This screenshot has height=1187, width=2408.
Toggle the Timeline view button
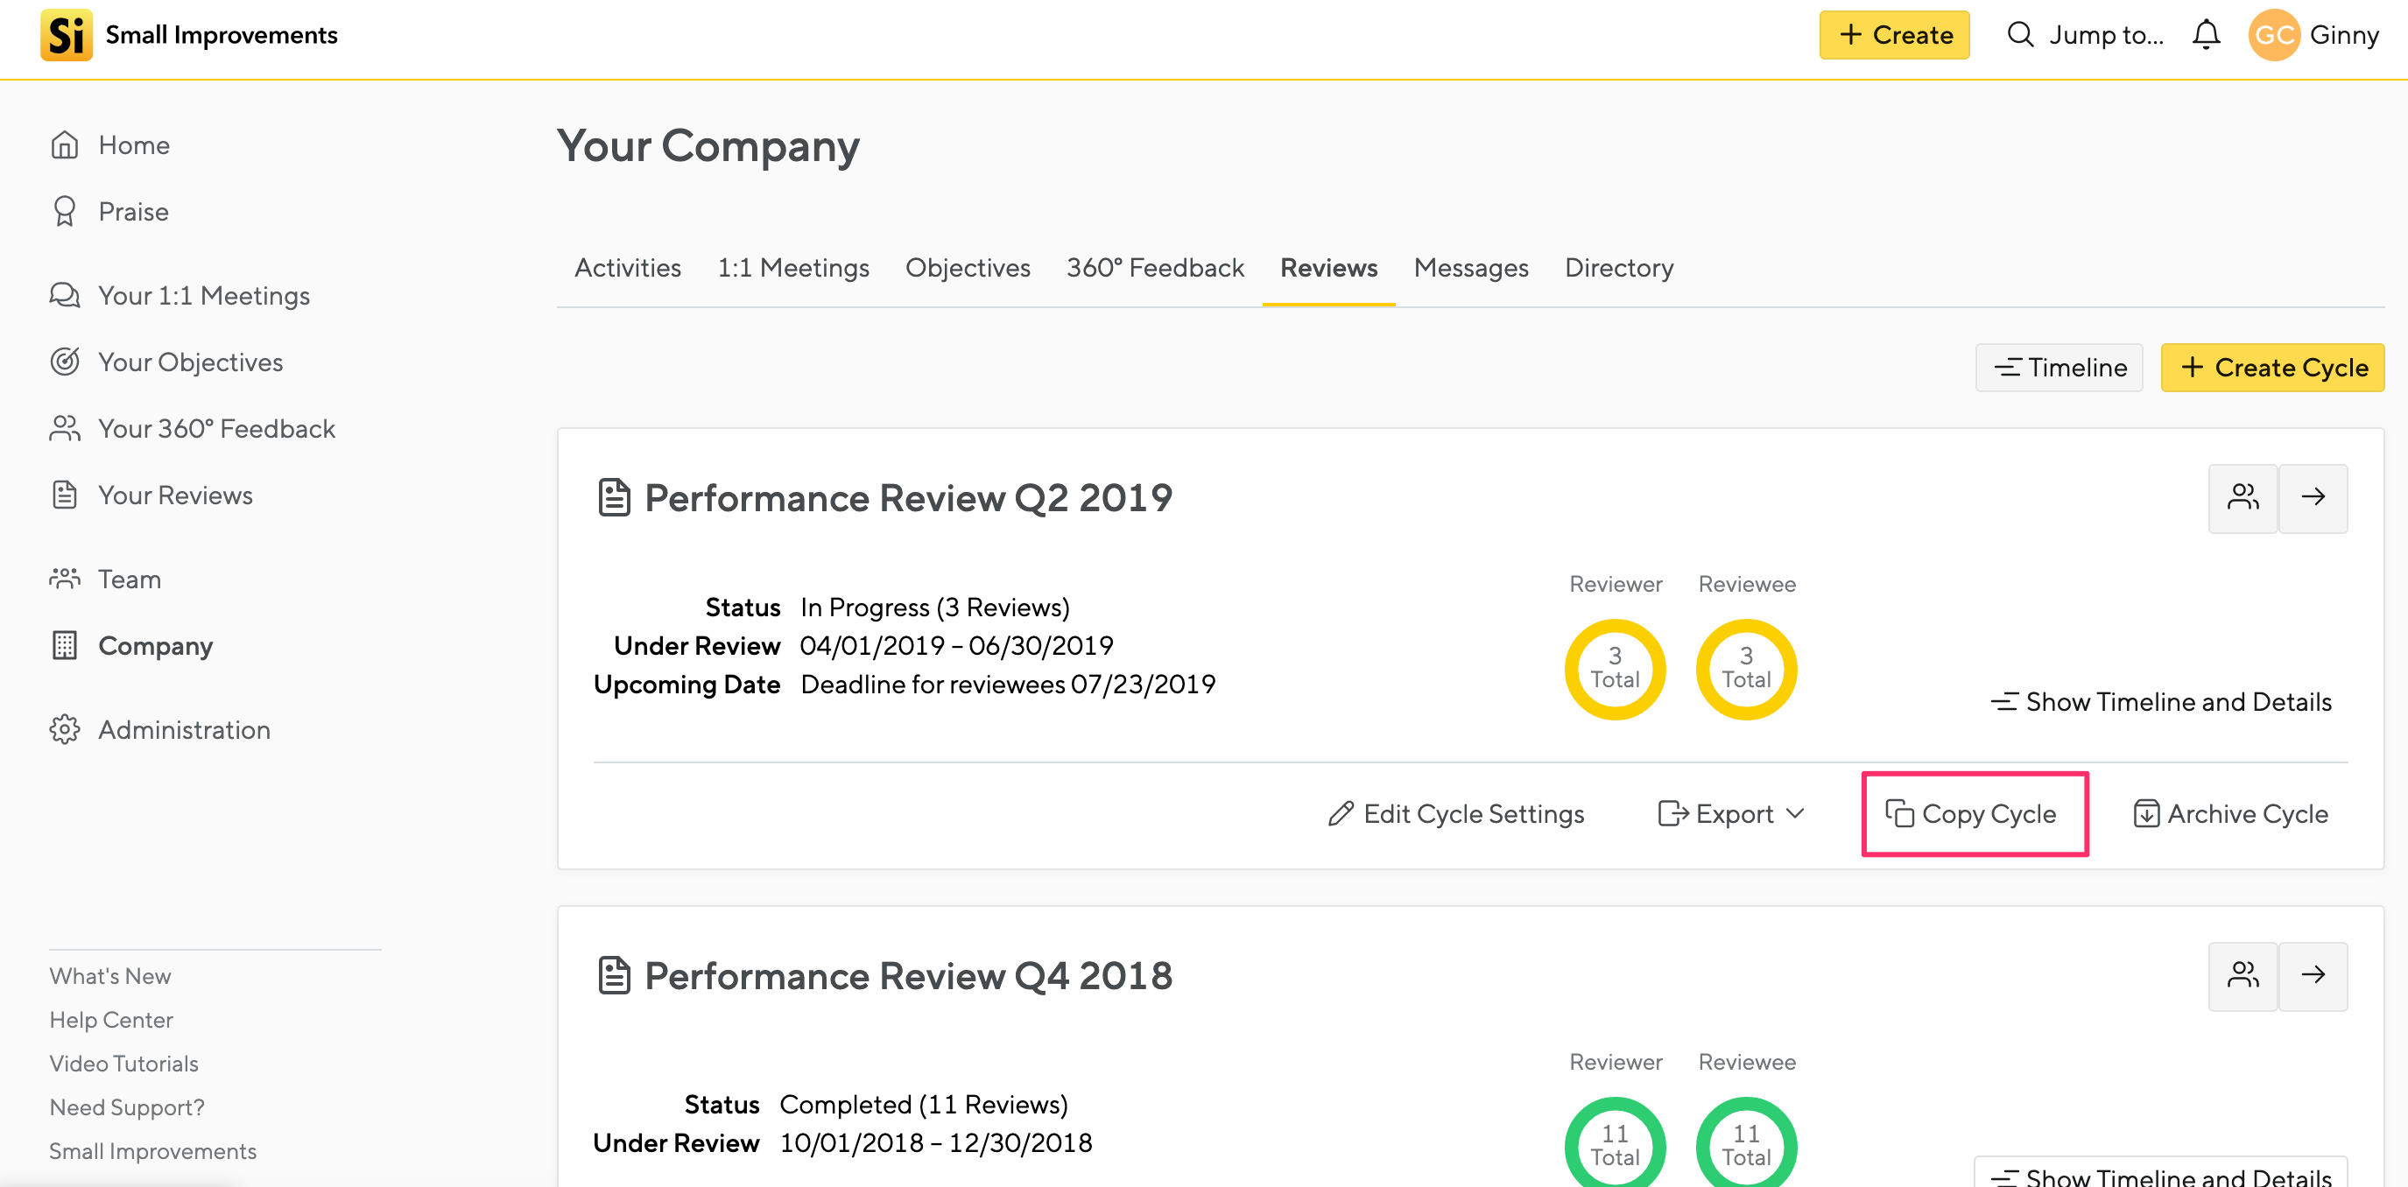point(2059,368)
